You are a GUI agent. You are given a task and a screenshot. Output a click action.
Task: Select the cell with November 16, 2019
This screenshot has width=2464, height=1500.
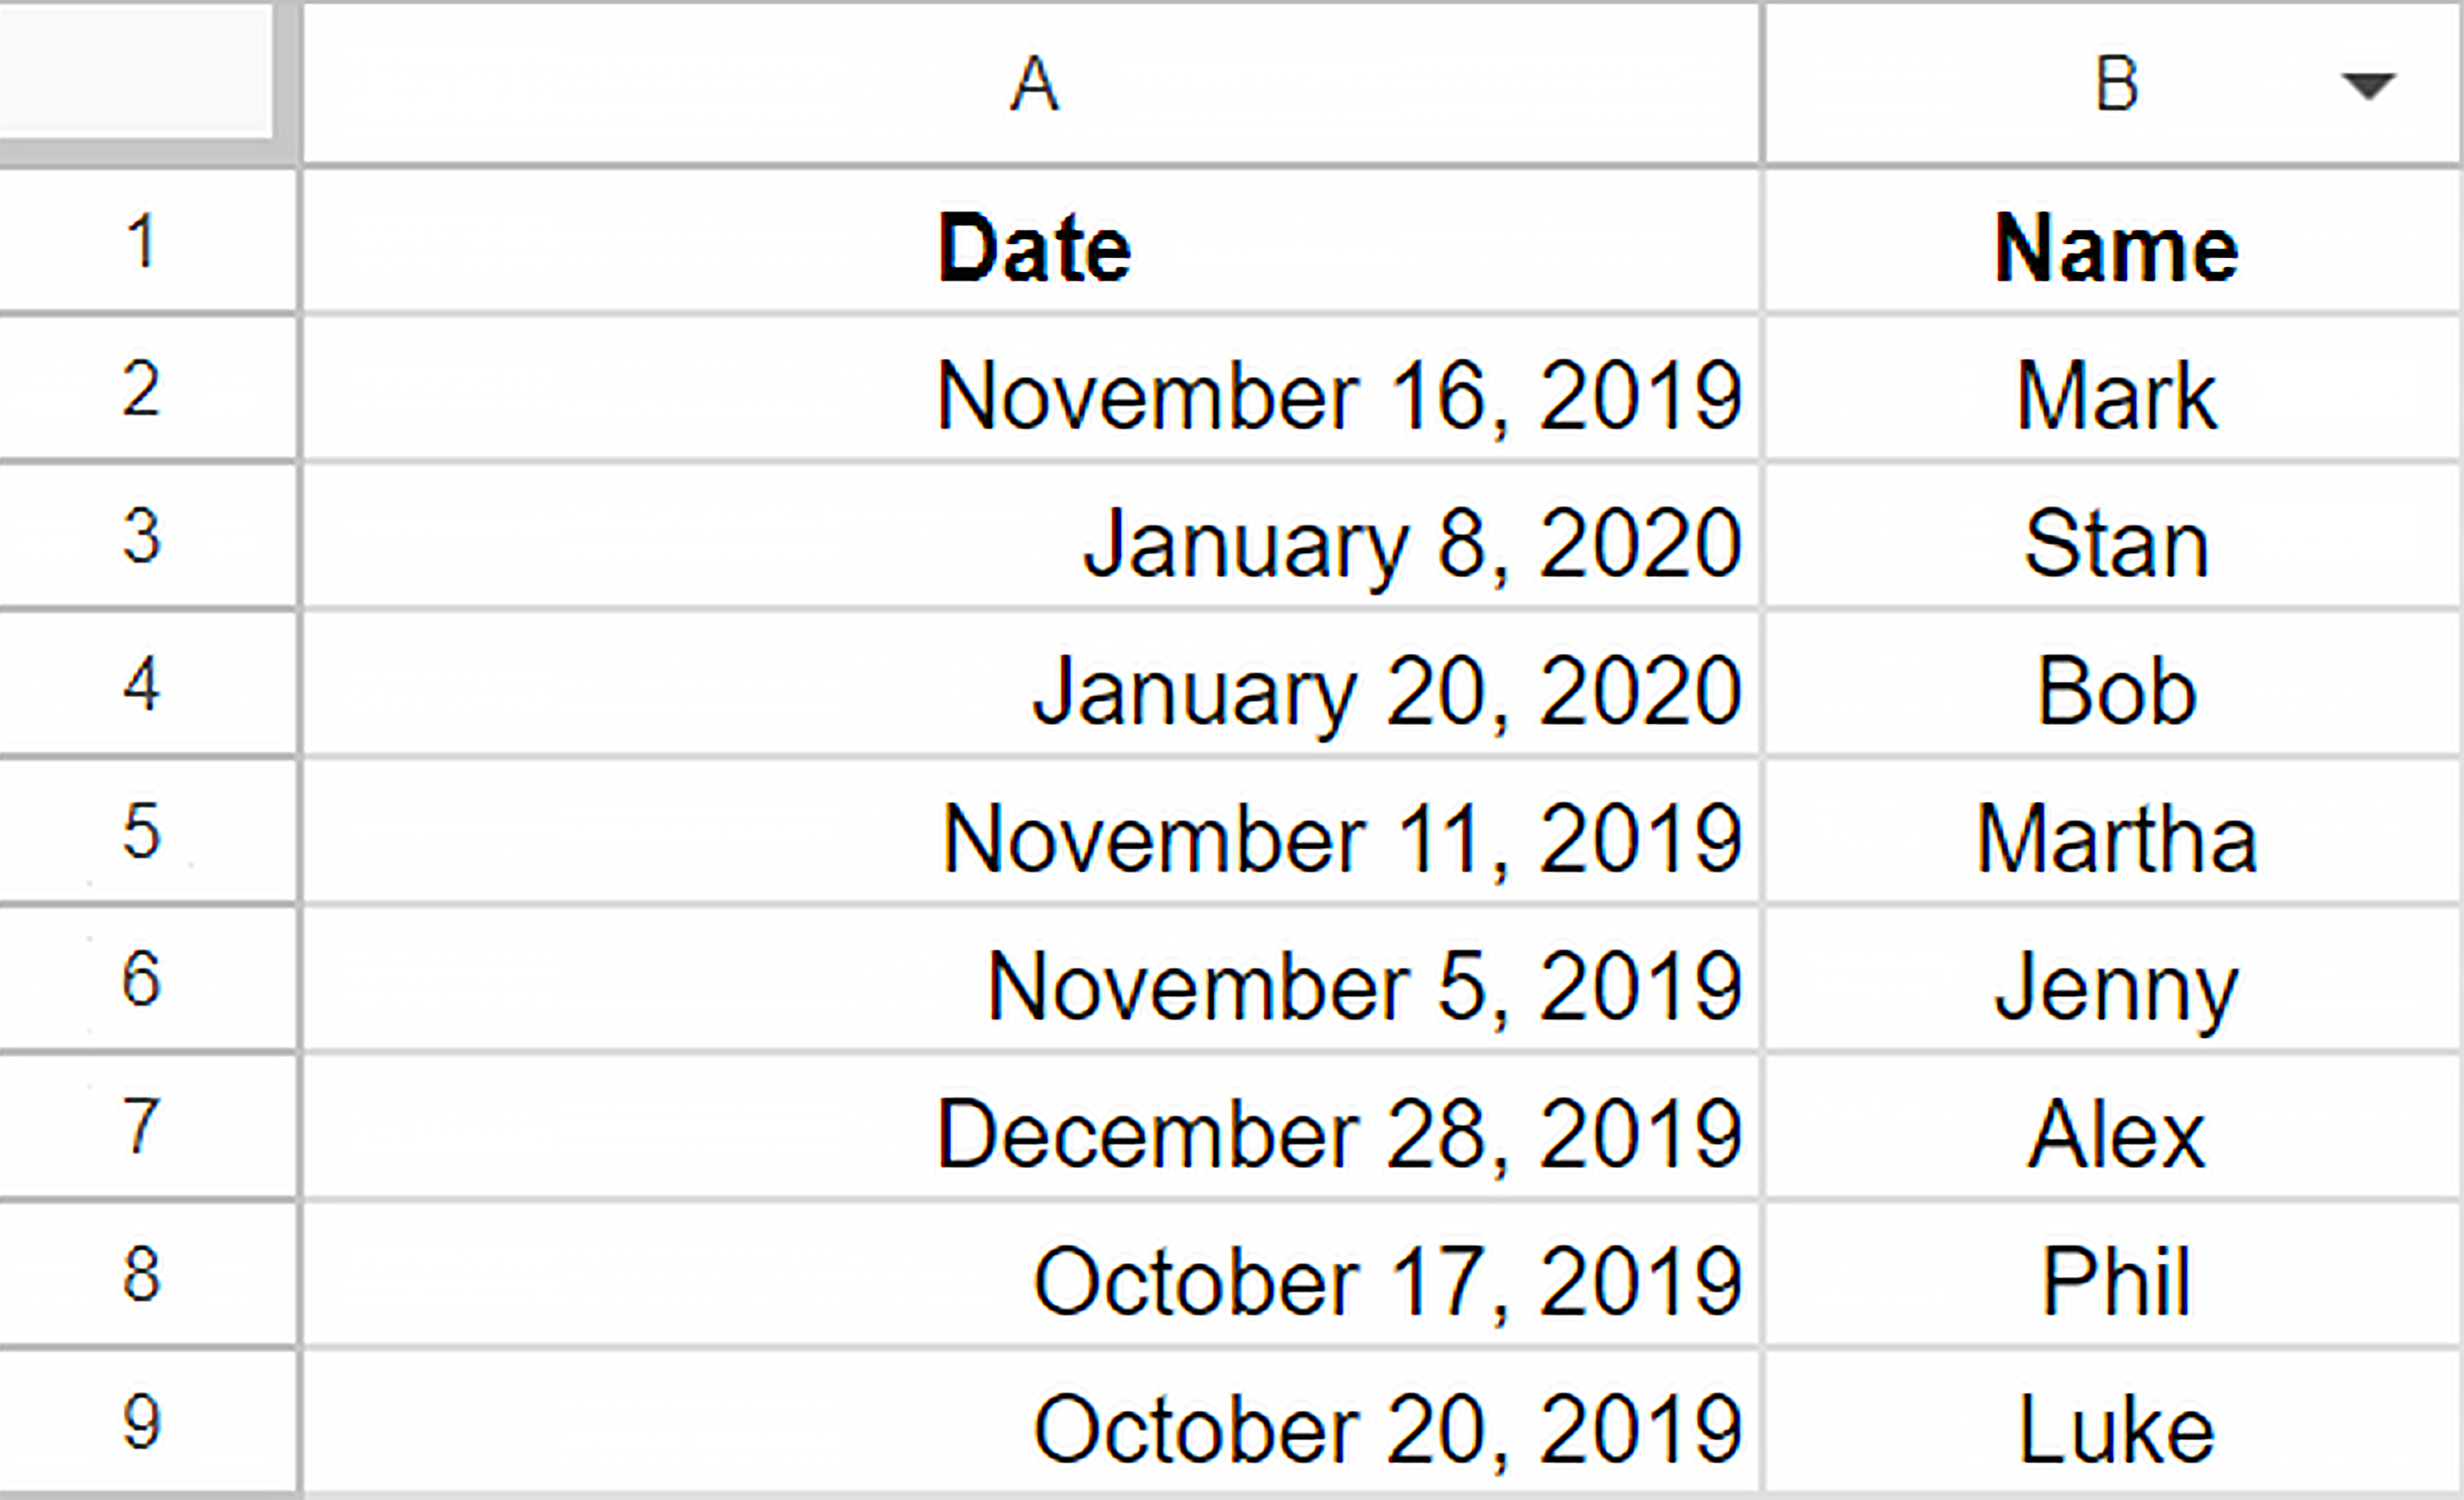[x=1032, y=389]
